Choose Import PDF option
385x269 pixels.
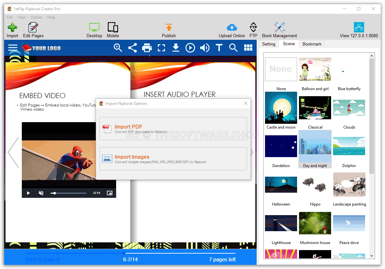(x=173, y=129)
